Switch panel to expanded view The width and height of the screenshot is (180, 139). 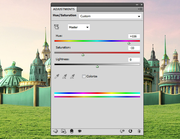(x=63, y=131)
